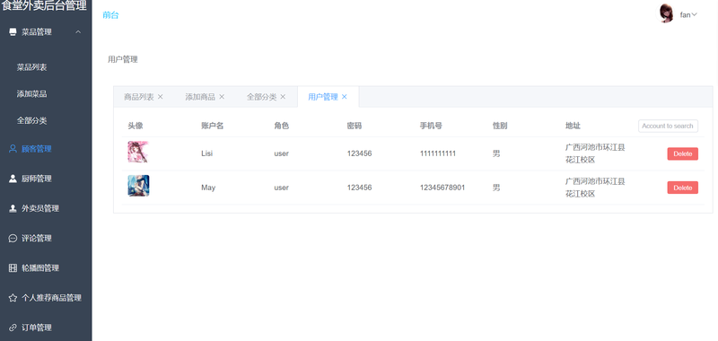Click the 顾客管理 person icon
Viewport: 718px width, 341px height.
13,149
